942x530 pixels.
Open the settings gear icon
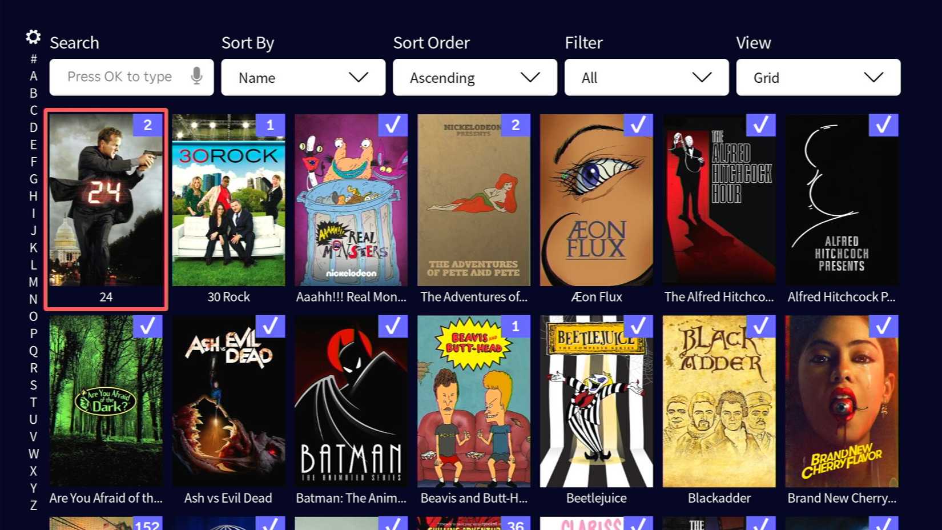(33, 37)
